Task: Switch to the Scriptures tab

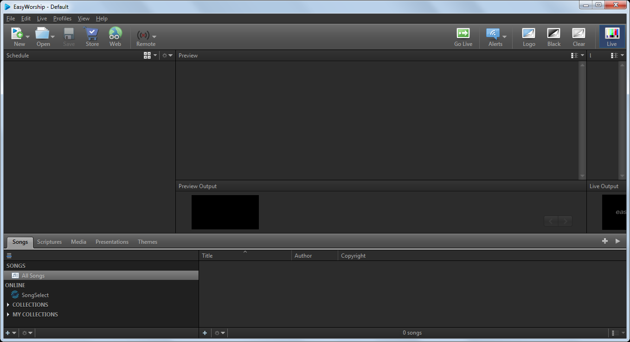Action: click(x=50, y=241)
